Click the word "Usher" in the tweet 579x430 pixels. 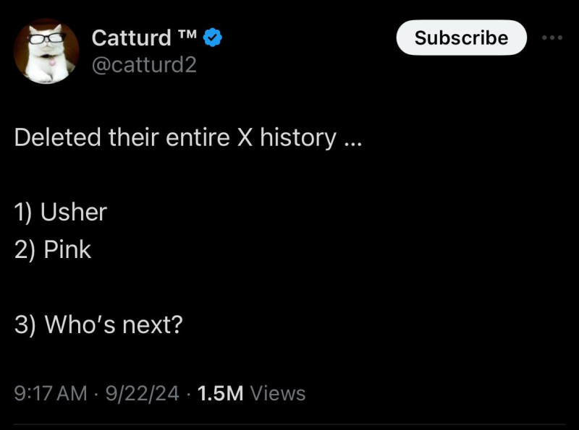click(x=74, y=212)
